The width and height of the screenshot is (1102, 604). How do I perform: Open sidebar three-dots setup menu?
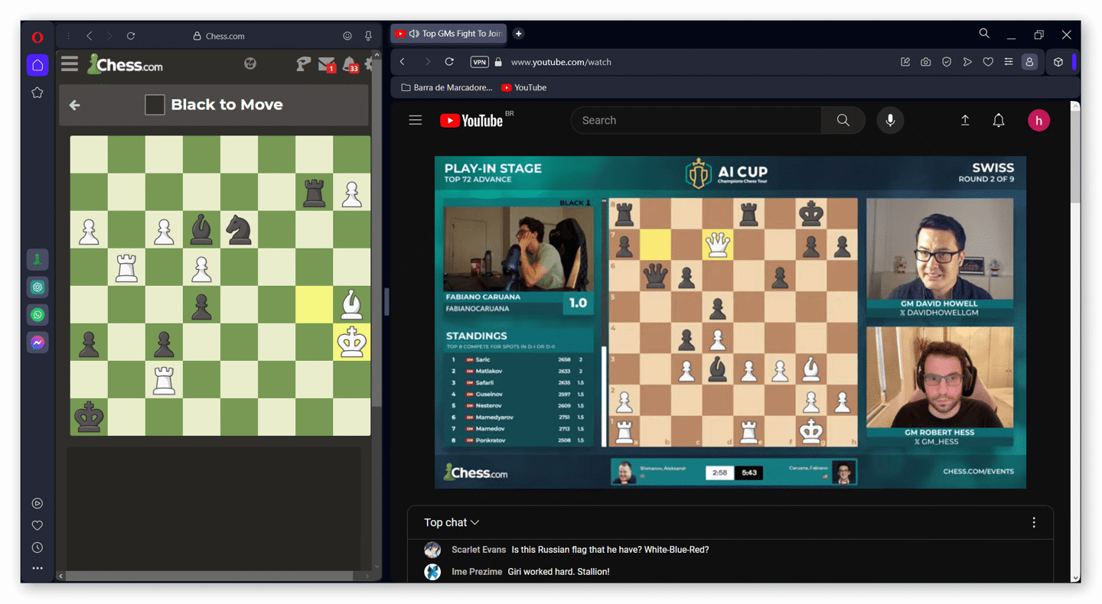(37, 568)
